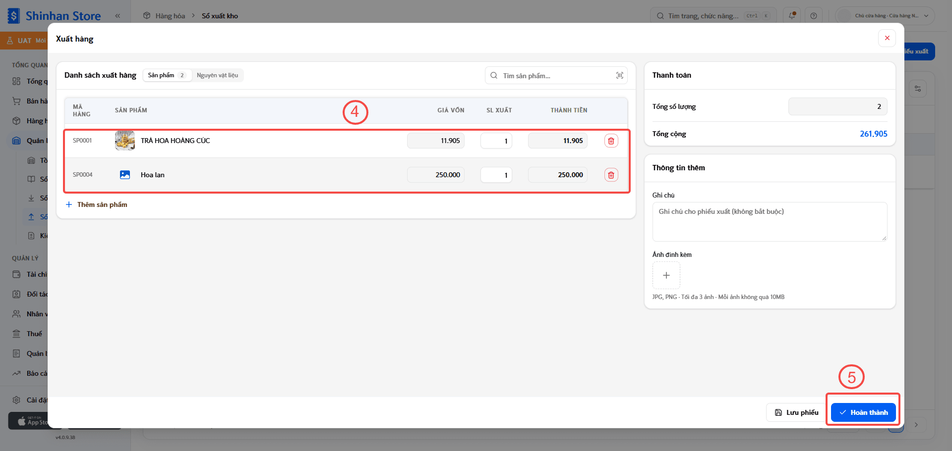Edit SL xuất quantity for Hoa lan
This screenshot has width=952, height=451.
click(496, 175)
